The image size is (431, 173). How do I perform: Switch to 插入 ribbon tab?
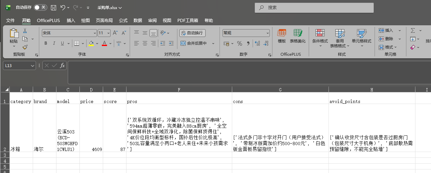71,20
